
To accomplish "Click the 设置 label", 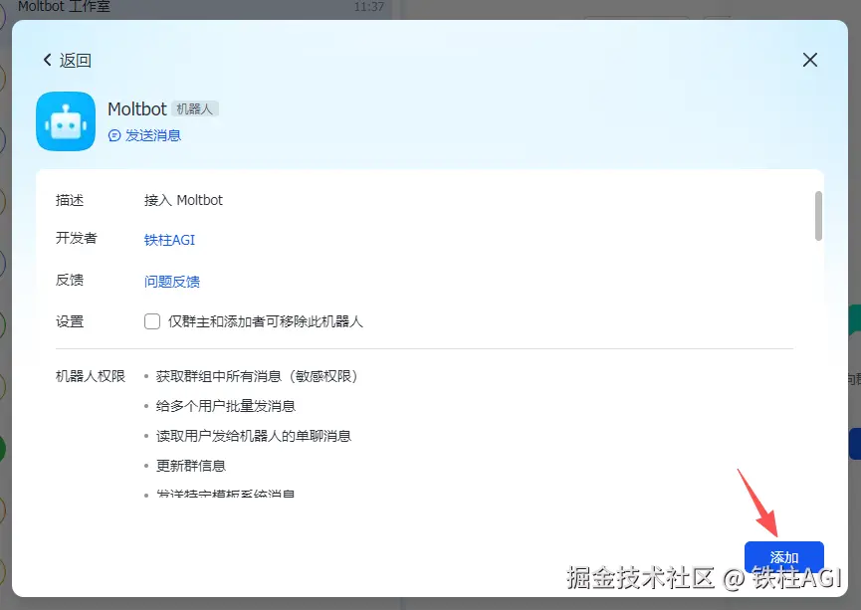I will [70, 321].
